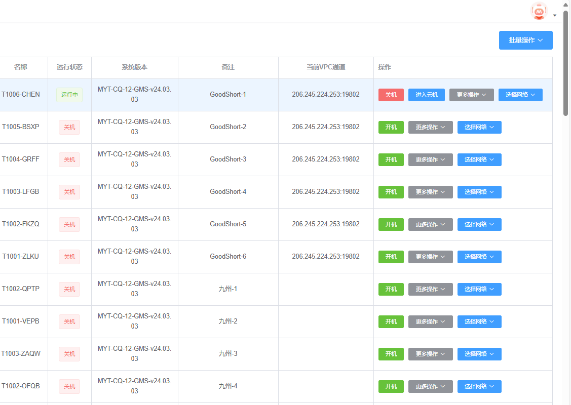Open 更多操作 for GoodShort-3 row
The height and width of the screenshot is (405, 571).
point(430,159)
